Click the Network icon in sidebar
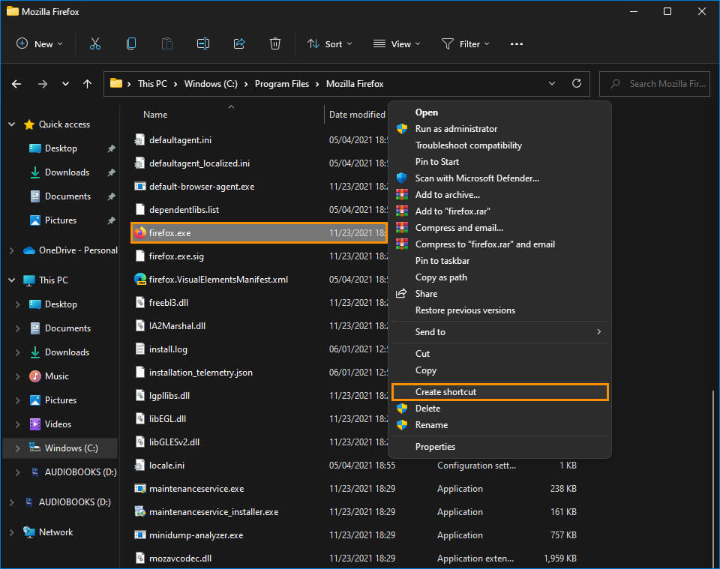 (29, 532)
